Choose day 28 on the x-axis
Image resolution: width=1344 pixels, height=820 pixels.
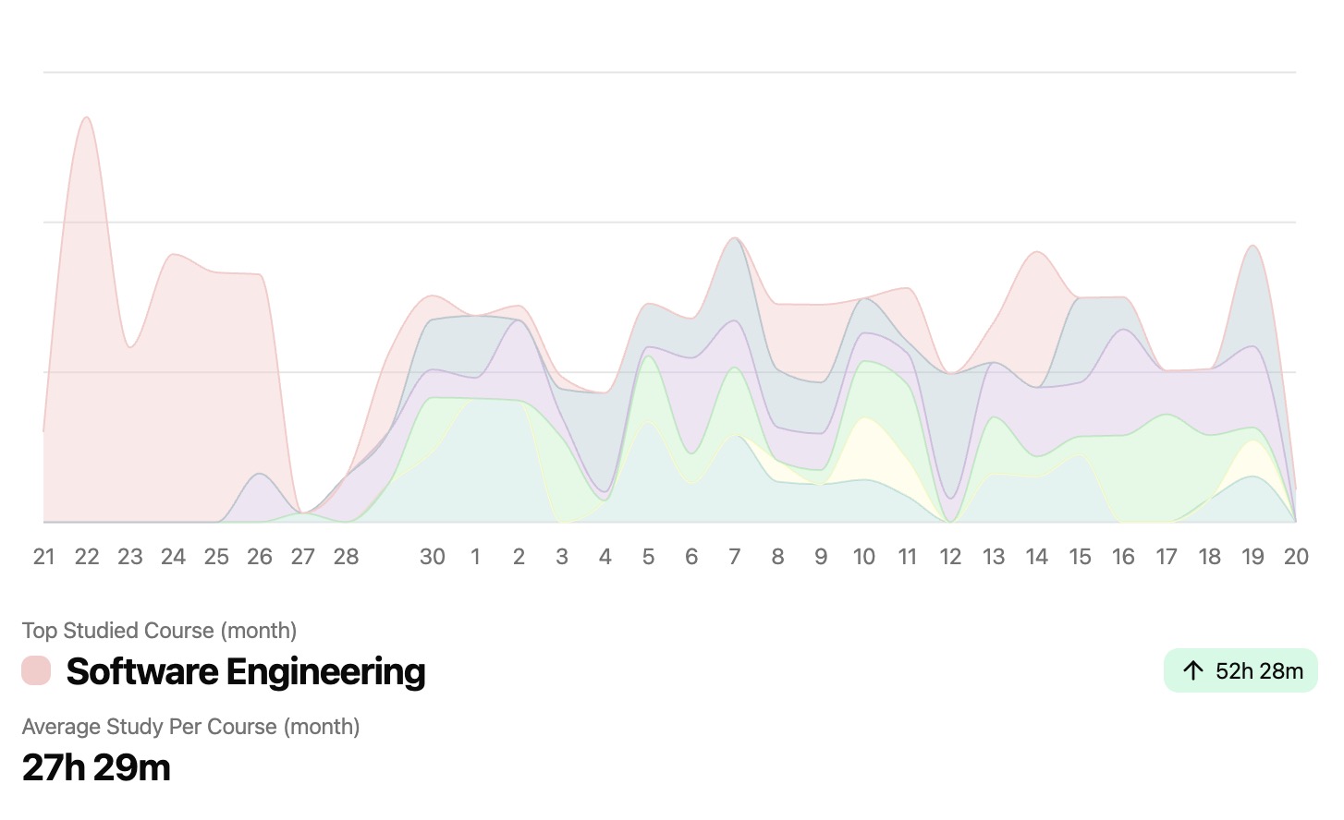tap(346, 557)
